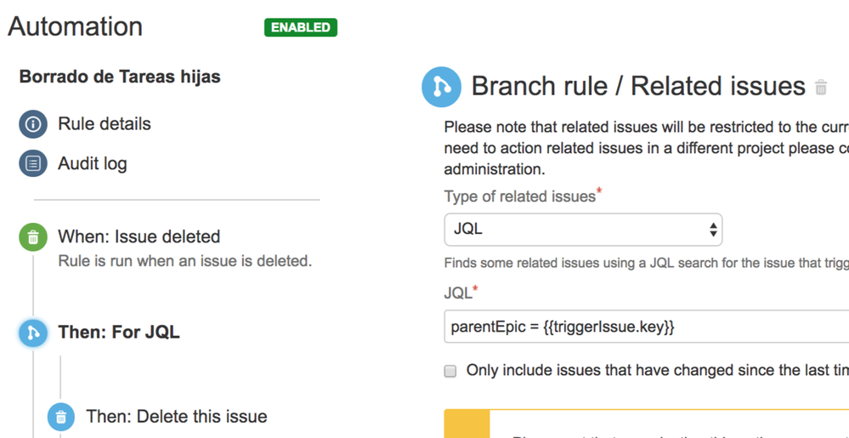Delete component via trash icon next to heading
The image size is (849, 438).
821,87
